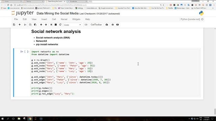This screenshot has height=121, width=216.
Task: Reload the page in the browser
Action: tap(8, 5)
